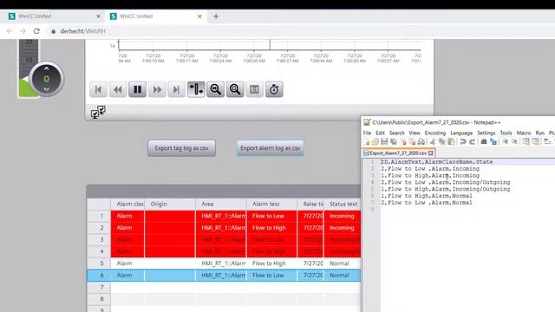Open the Notepad++ Tools menu
Screen dimensions: 555x312
506,133
